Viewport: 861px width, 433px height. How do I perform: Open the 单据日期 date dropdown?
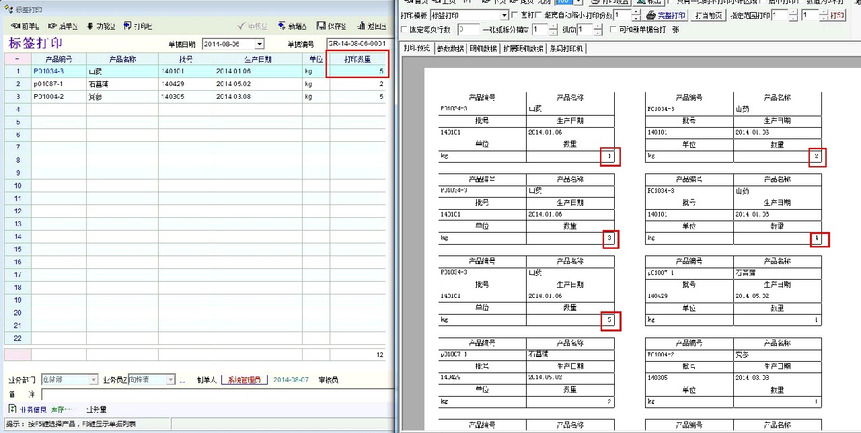260,44
